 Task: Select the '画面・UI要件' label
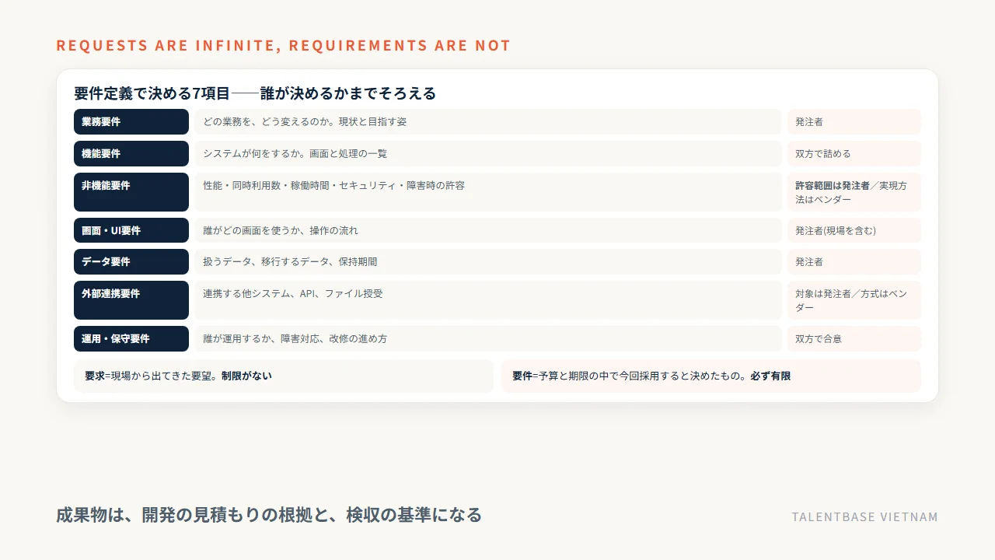click(131, 230)
